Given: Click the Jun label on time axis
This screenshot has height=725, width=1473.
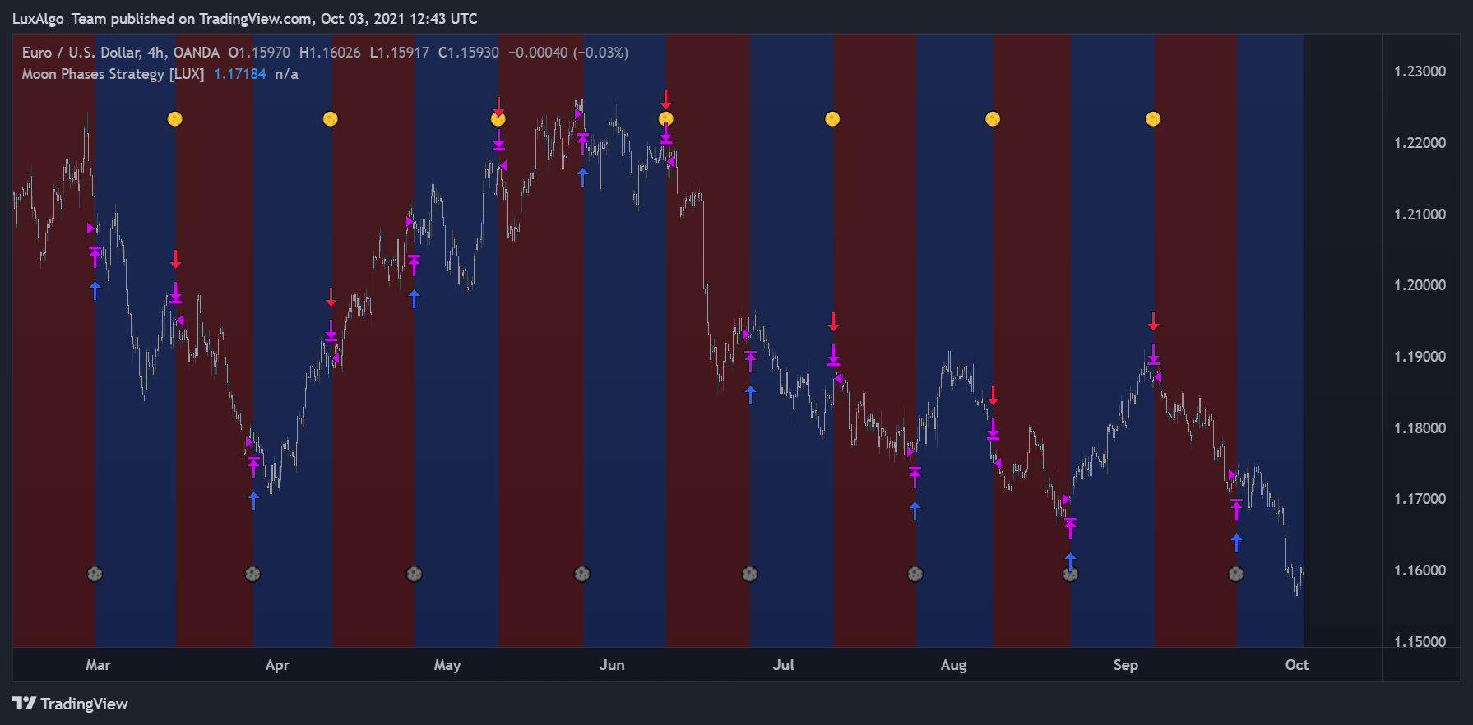Looking at the screenshot, I should pos(612,665).
